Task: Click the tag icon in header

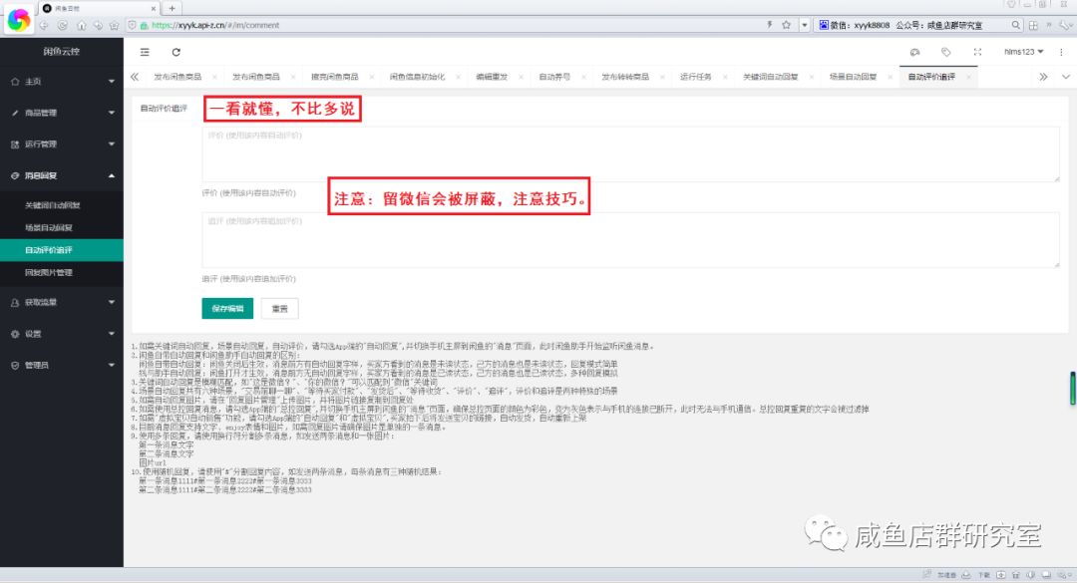Action: (x=945, y=52)
